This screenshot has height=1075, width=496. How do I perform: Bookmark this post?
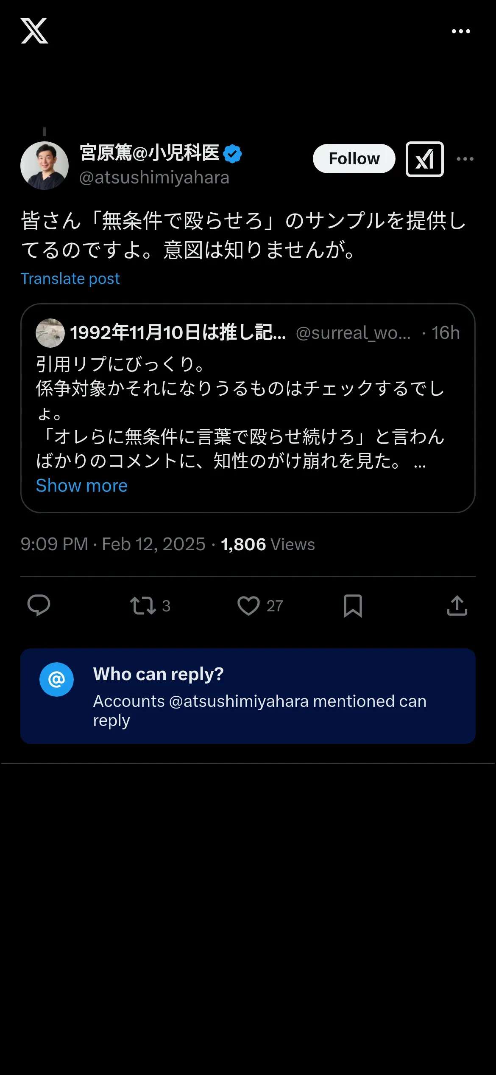pyautogui.click(x=353, y=606)
